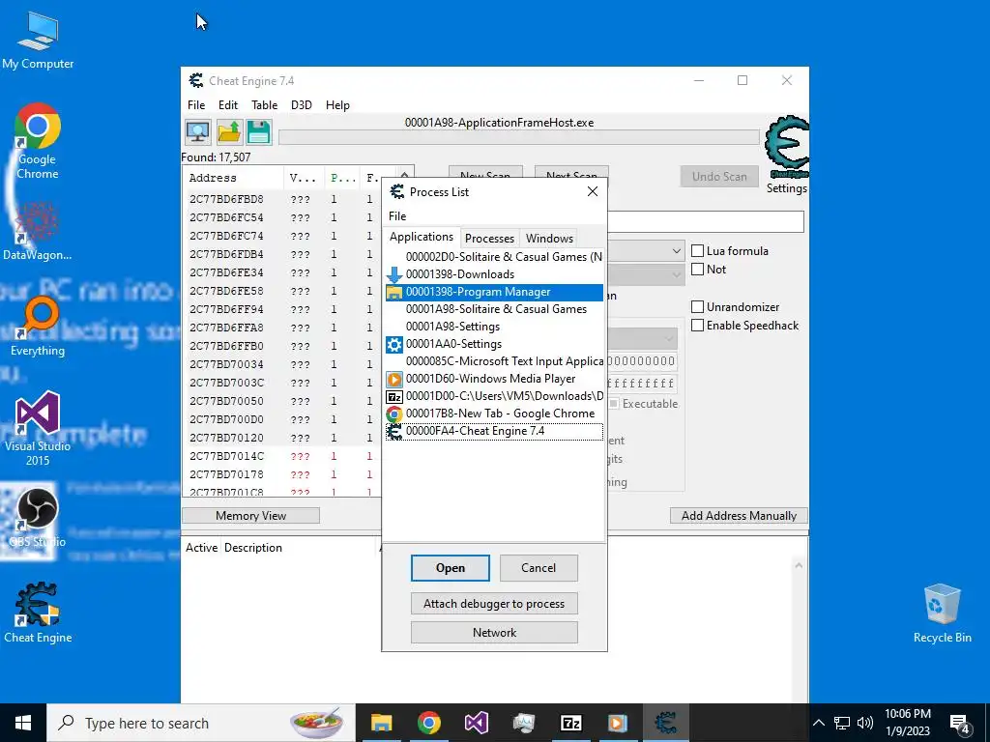The image size is (990, 742).
Task: Select 00001D60-Windows Media Player process
Action: pyautogui.click(x=494, y=379)
